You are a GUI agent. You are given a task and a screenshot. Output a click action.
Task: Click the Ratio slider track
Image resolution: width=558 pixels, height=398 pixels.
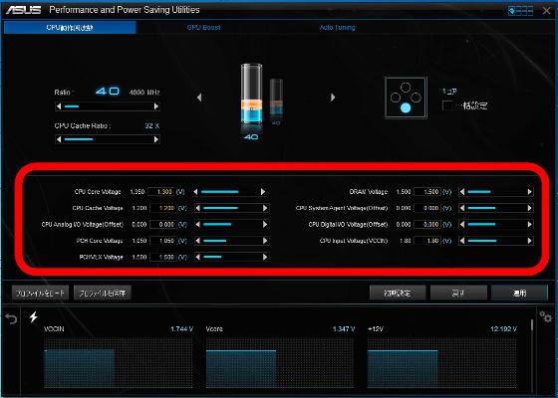pyautogui.click(x=108, y=106)
